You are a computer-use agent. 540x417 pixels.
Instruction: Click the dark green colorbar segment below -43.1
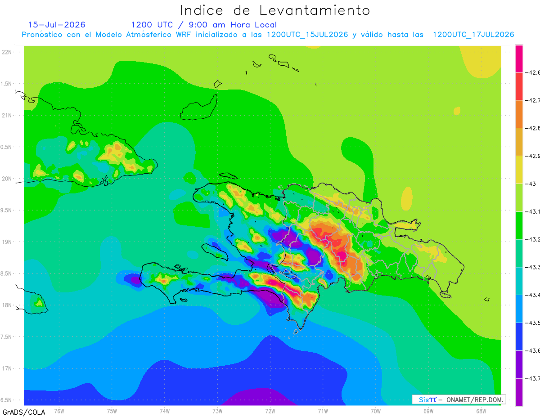pyautogui.click(x=519, y=225)
